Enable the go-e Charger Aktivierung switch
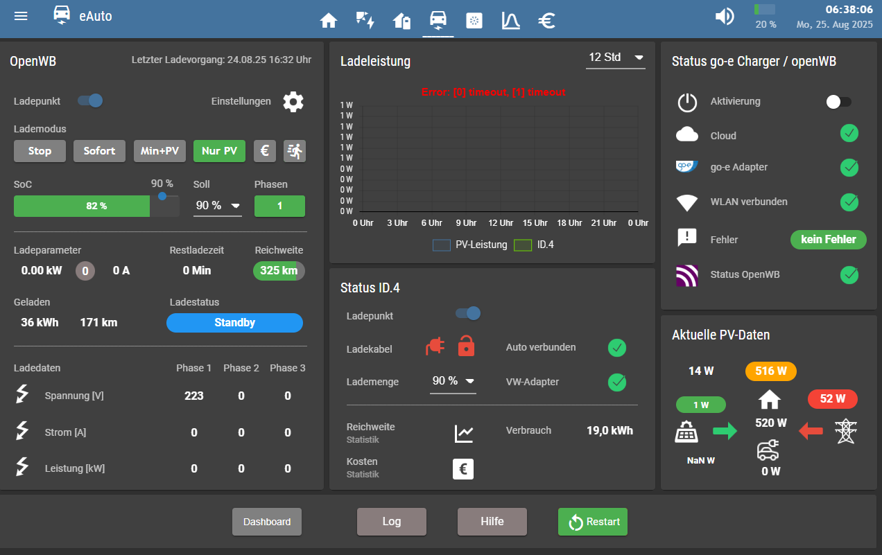This screenshot has height=555, width=882. [838, 102]
